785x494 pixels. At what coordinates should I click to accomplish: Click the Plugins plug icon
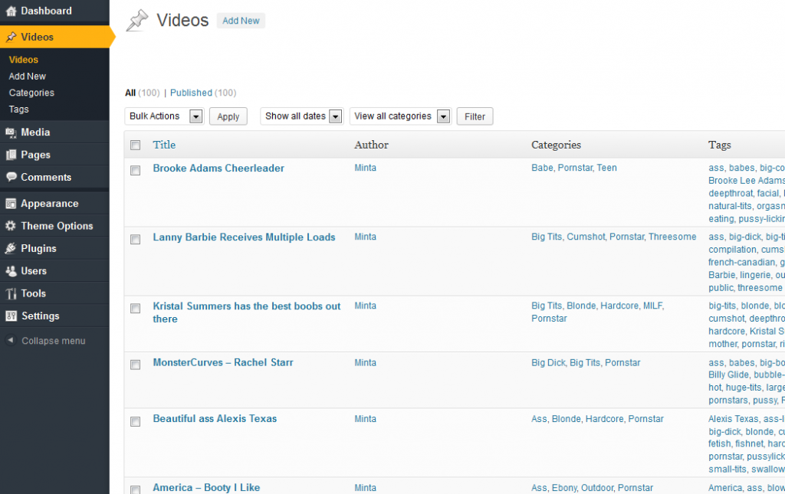pos(11,249)
